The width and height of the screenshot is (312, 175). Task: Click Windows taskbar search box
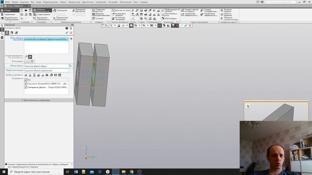click(36, 172)
